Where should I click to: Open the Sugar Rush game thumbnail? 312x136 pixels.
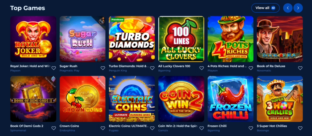[83, 39]
